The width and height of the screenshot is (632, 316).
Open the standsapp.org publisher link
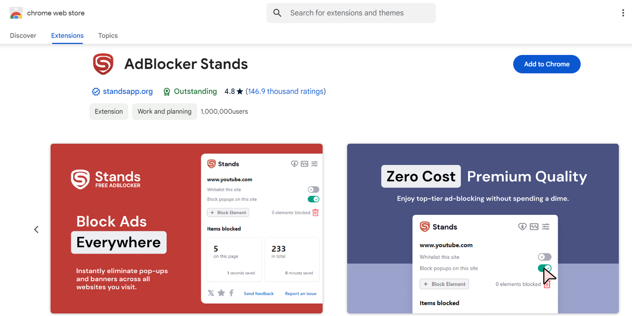point(128,92)
